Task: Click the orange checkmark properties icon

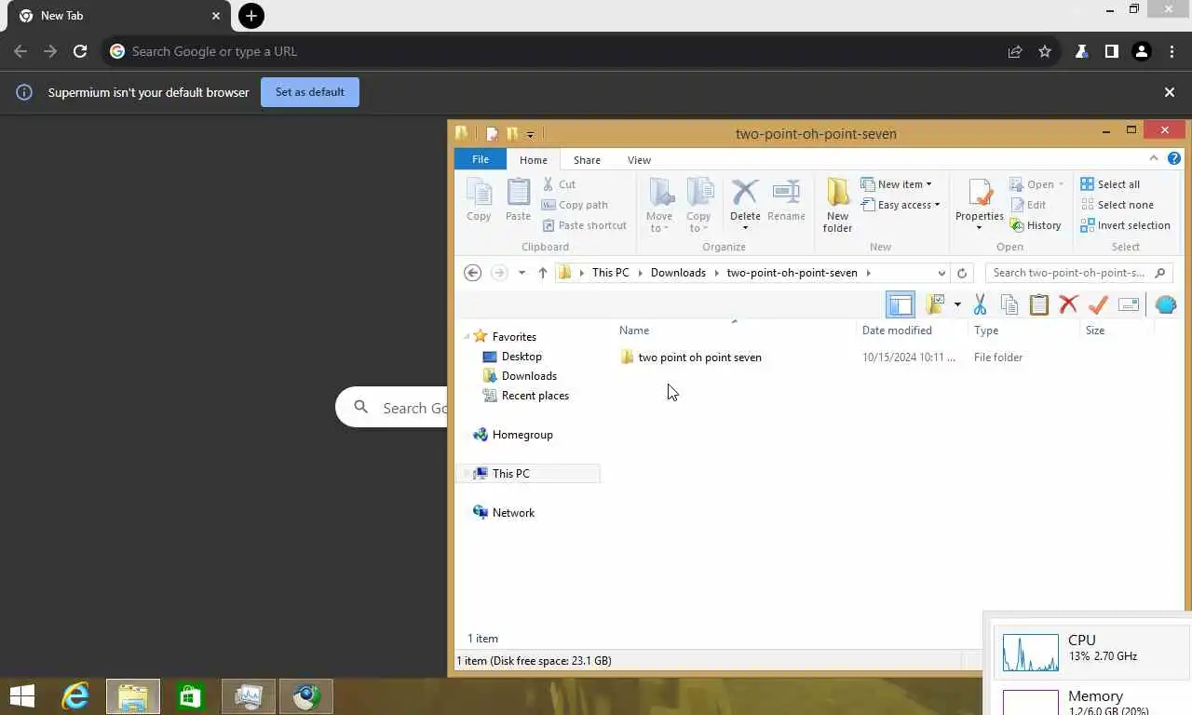Action: point(1098,304)
